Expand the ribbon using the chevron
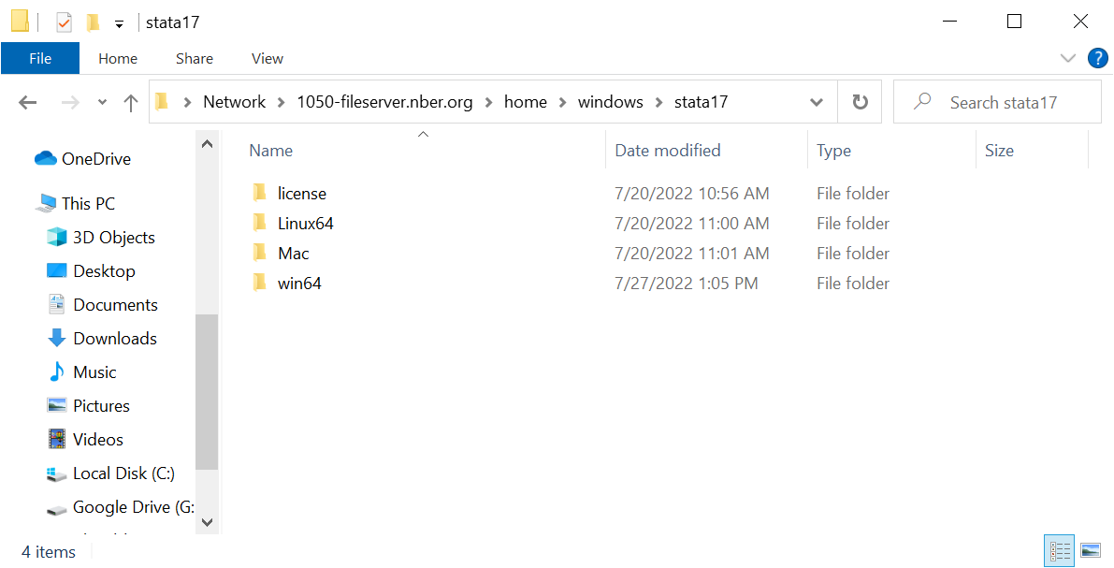1114x568 pixels. 1068,59
